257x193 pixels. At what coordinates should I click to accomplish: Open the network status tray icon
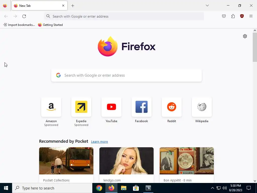[x=219, y=188]
